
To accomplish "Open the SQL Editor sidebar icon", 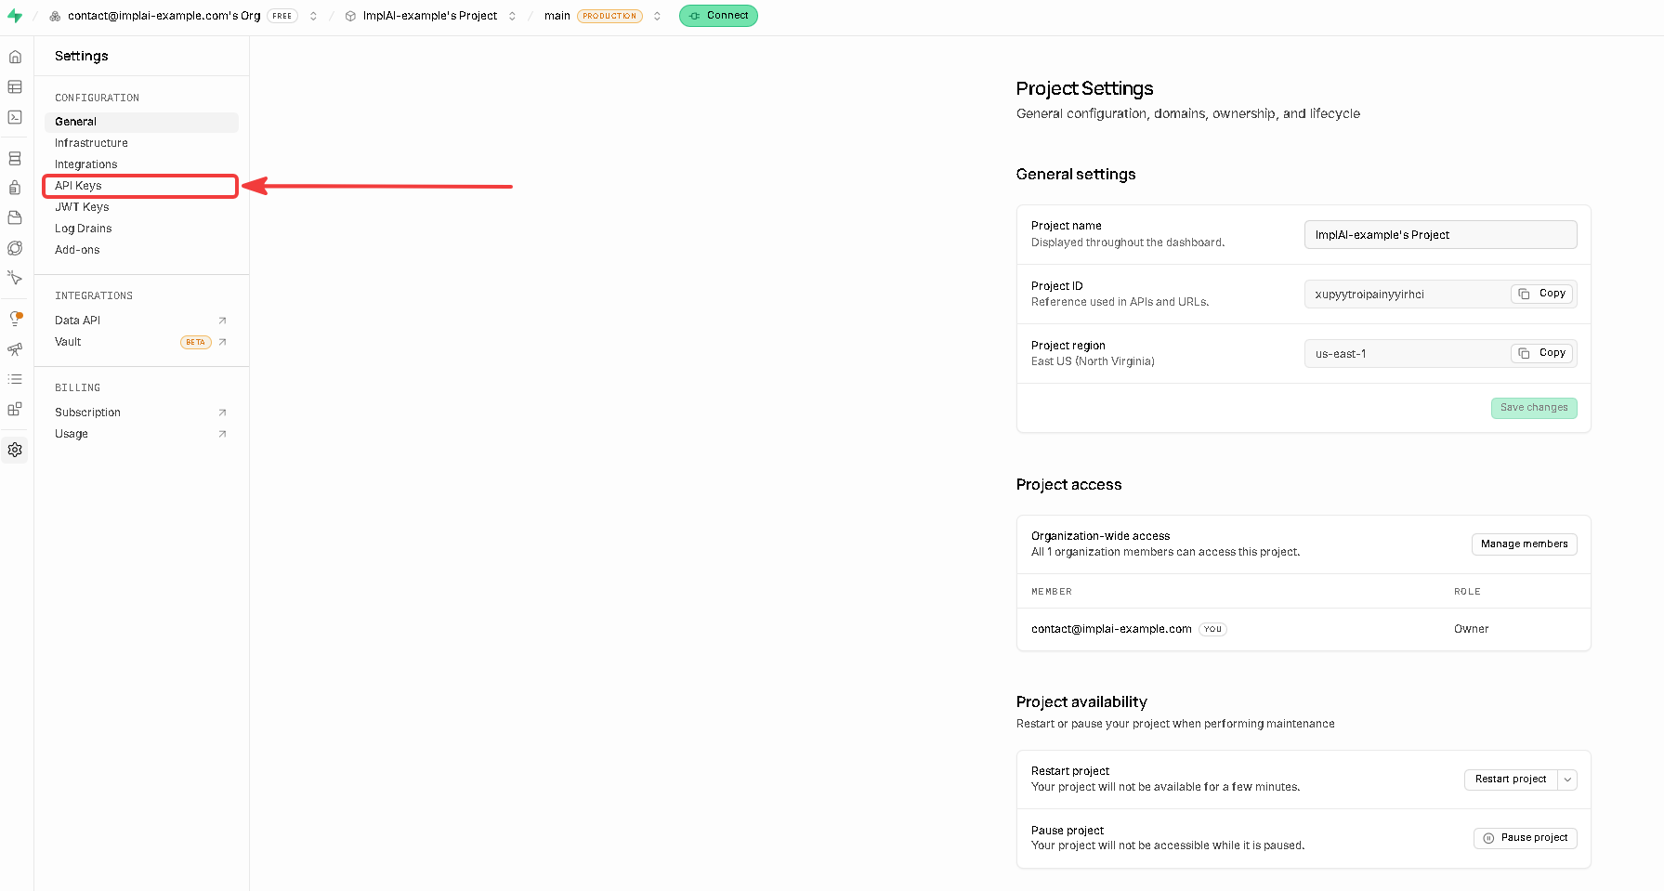I will [x=15, y=117].
